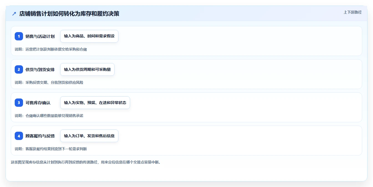
Task: Select step number 4 badge
Action: click(x=19, y=136)
